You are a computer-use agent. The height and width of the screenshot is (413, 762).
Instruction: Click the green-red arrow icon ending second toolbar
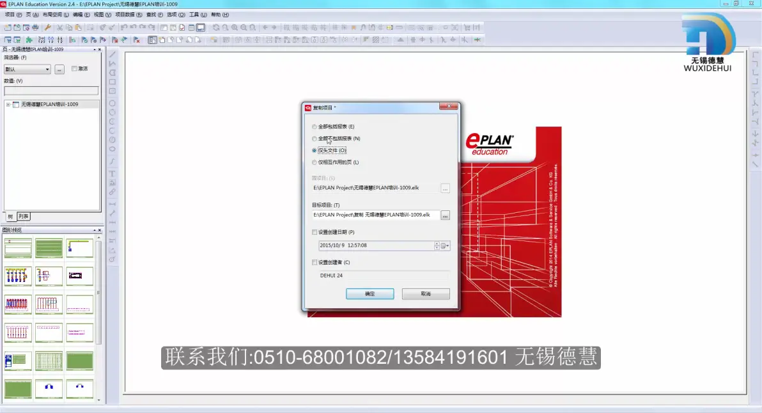[478, 40]
